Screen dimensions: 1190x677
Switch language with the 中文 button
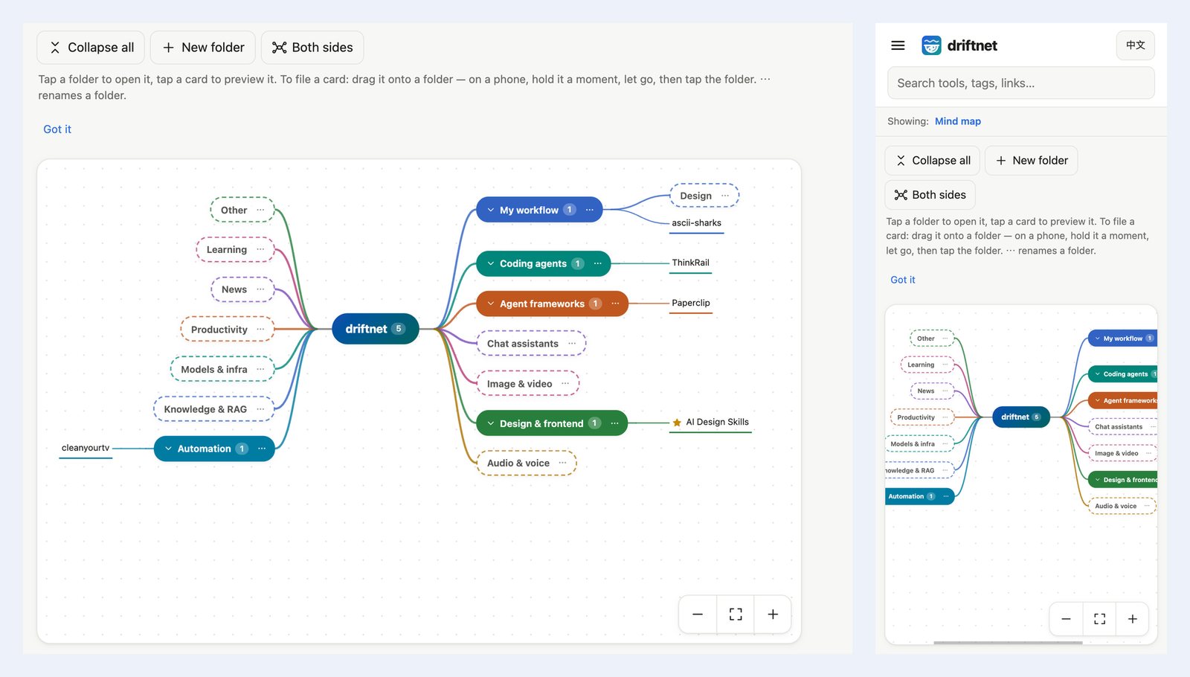click(1135, 45)
